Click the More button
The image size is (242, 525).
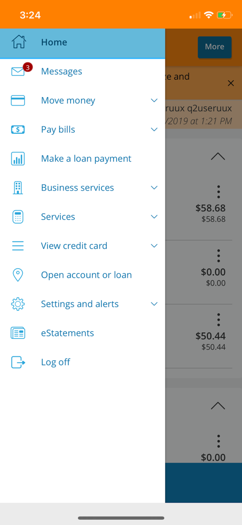pos(215,47)
